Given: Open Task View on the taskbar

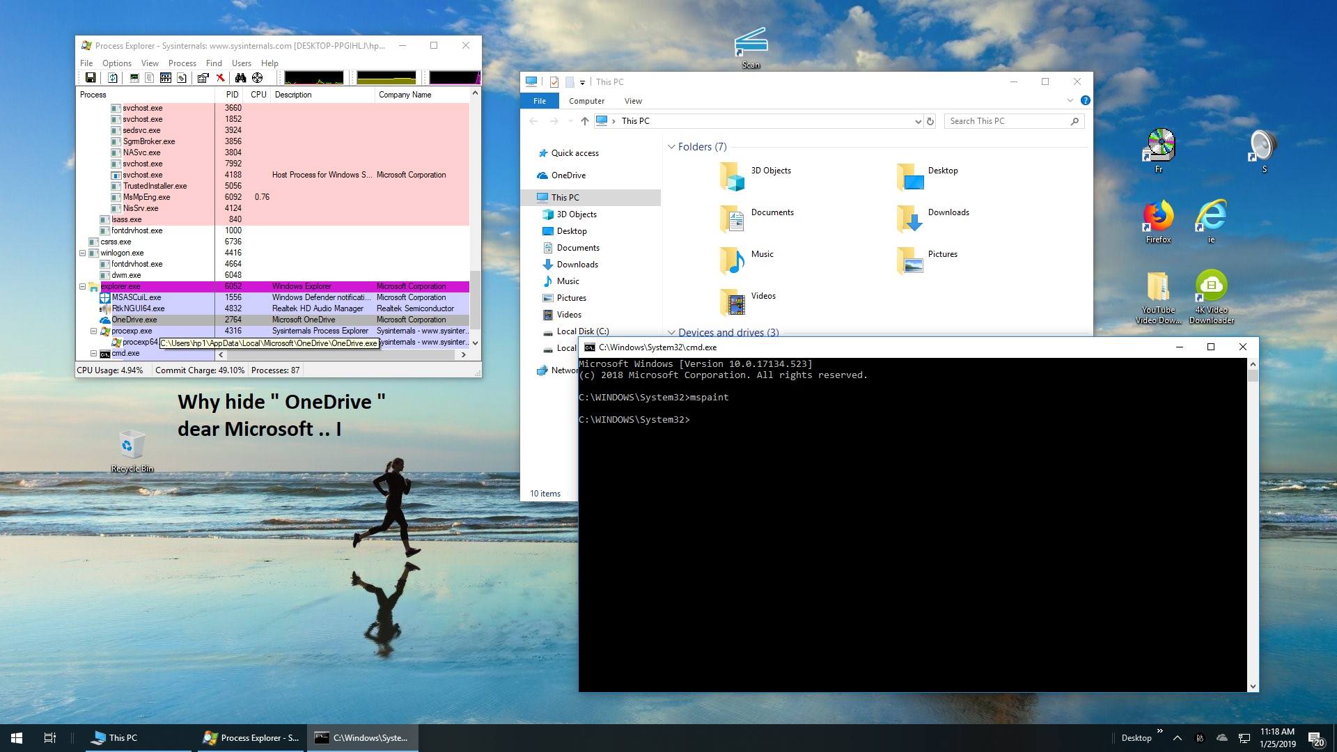Looking at the screenshot, I should coord(50,738).
